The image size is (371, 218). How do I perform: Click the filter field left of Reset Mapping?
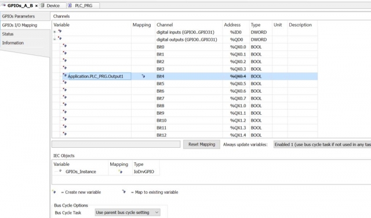pyautogui.click(x=116, y=144)
